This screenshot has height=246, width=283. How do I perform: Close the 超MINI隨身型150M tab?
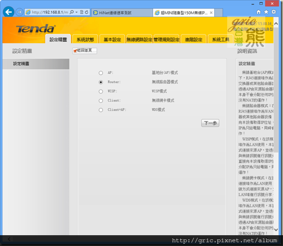211,13
